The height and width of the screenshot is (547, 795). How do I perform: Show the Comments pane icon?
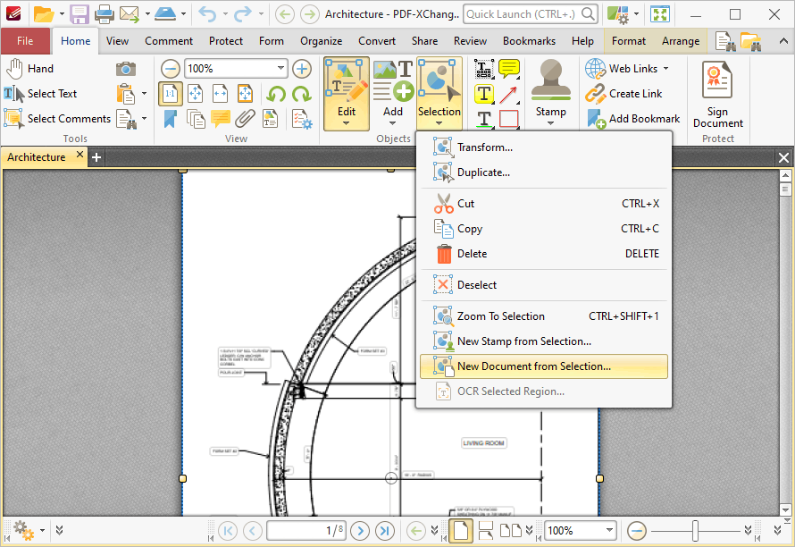coord(220,119)
